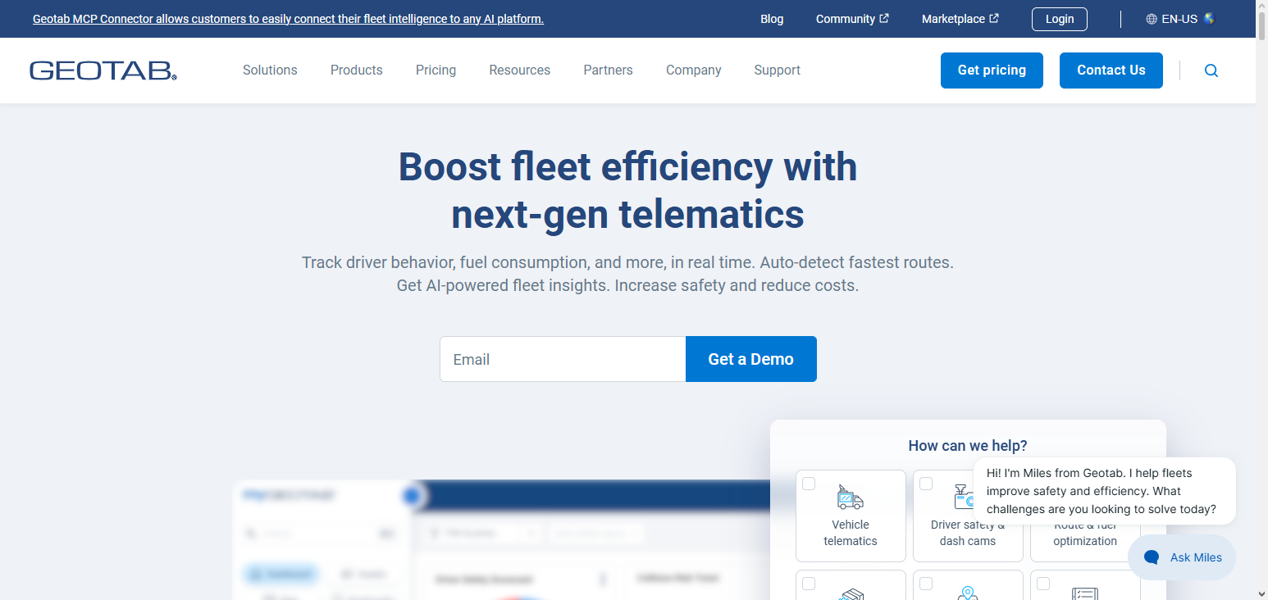
Task: Click the Vehicle telematics card label
Action: [851, 533]
